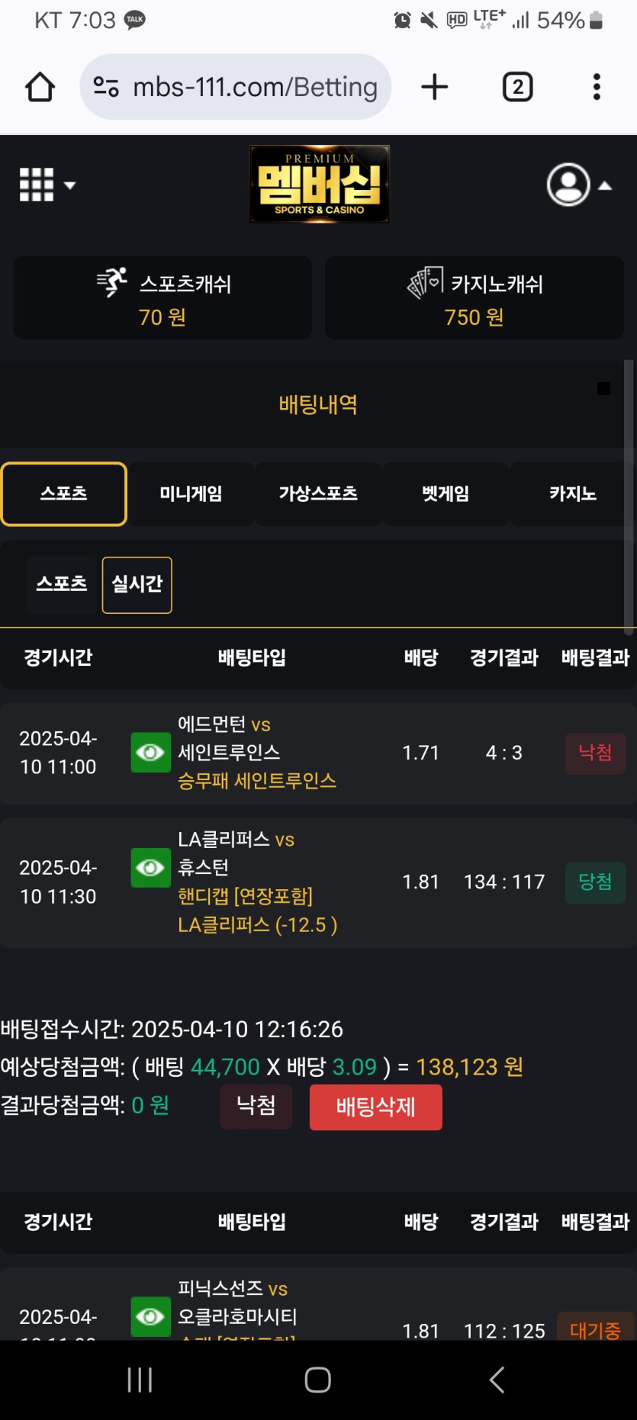Select the 실시간 sub-tab
The height and width of the screenshot is (1420, 637).
pyautogui.click(x=137, y=585)
